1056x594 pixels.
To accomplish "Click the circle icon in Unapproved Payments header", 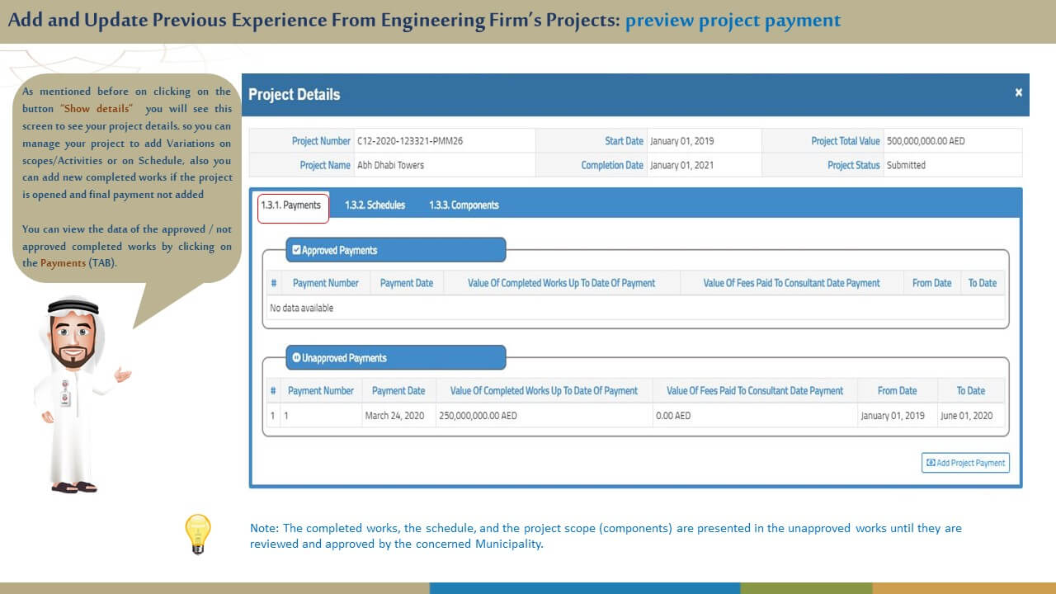I will [x=296, y=358].
